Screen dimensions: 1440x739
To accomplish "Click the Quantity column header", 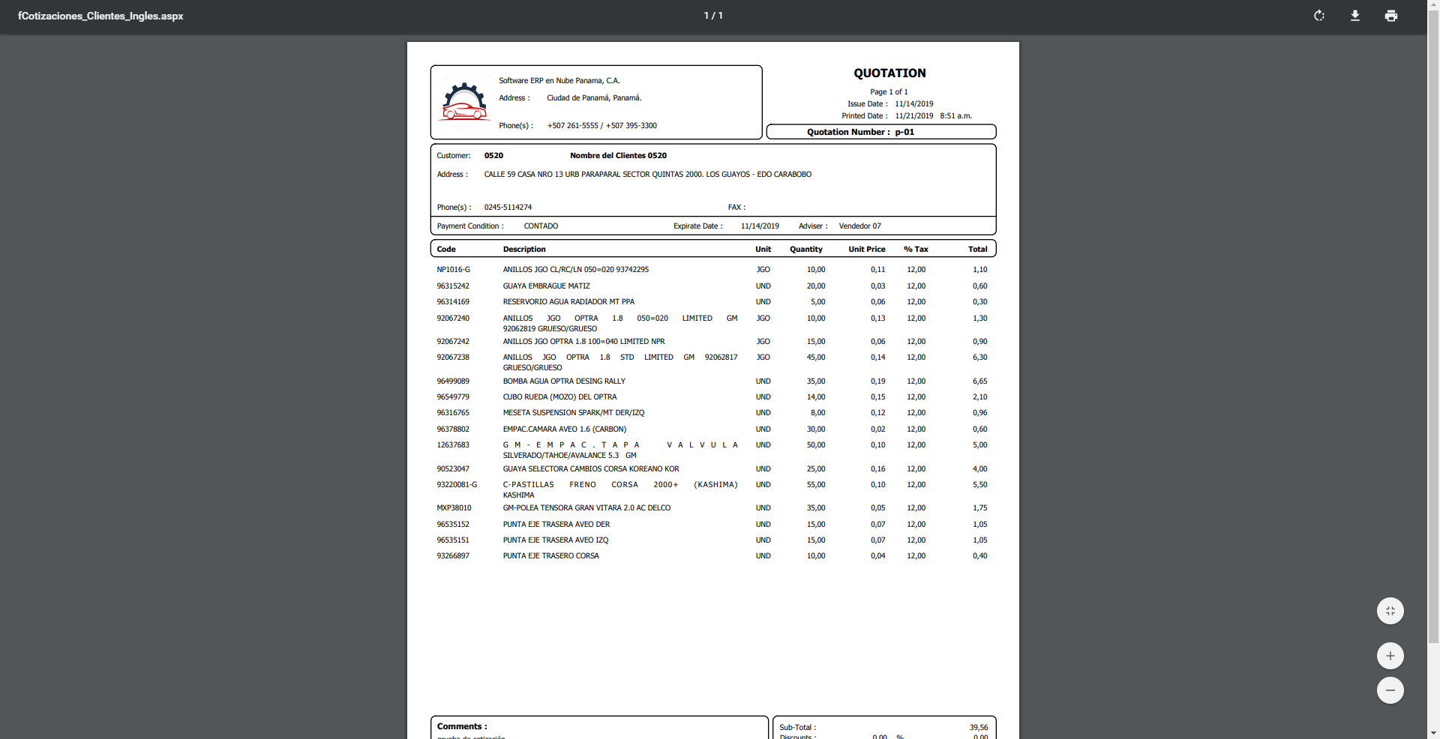I will click(x=806, y=249).
